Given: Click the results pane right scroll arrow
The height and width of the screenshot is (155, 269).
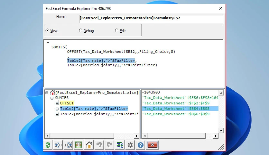Looking at the screenshot, I should click(x=216, y=136).
